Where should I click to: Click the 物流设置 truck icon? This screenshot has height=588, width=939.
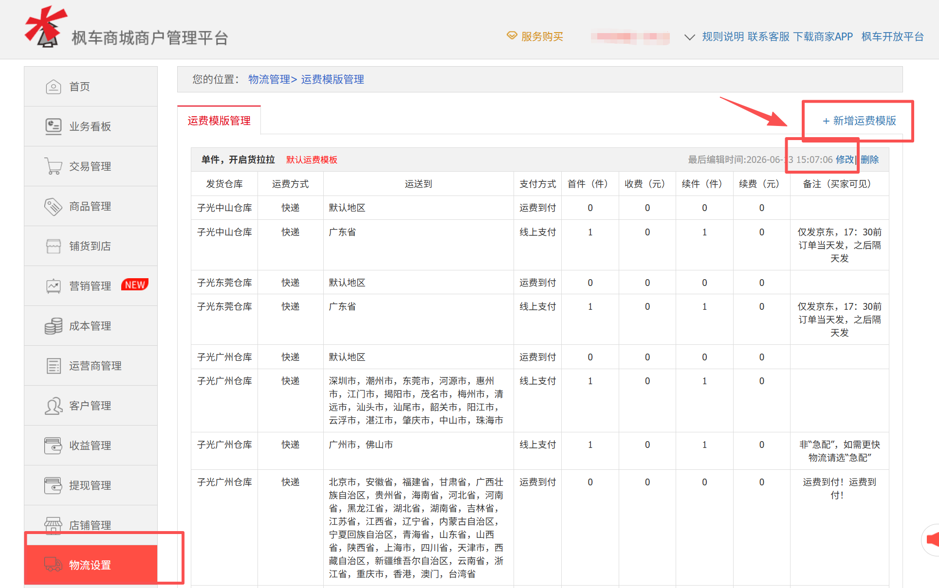coord(53,565)
